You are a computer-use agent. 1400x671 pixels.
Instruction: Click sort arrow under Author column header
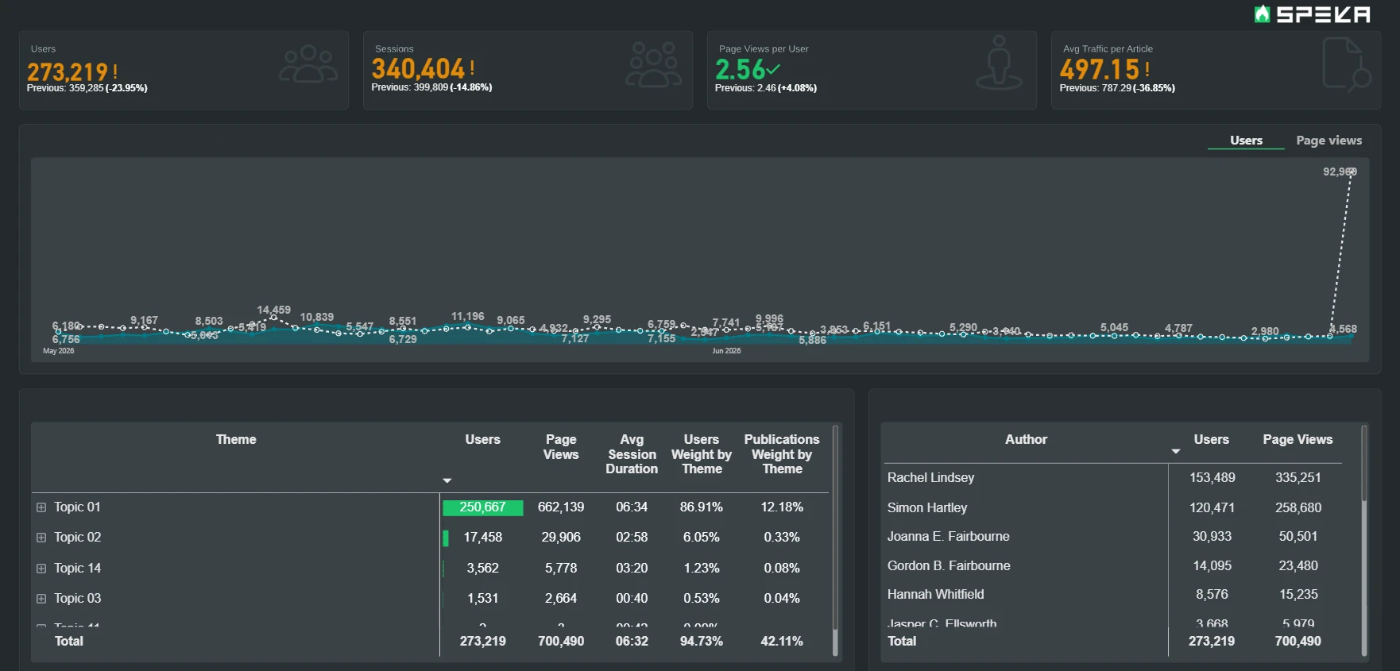pos(1176,451)
